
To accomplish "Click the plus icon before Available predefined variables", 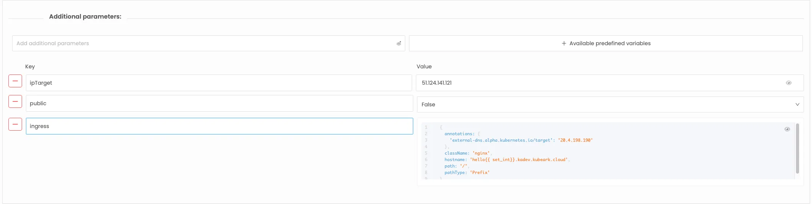I will coord(564,43).
